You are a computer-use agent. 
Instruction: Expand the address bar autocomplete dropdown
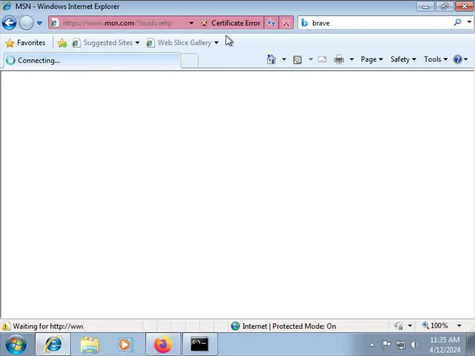(192, 23)
